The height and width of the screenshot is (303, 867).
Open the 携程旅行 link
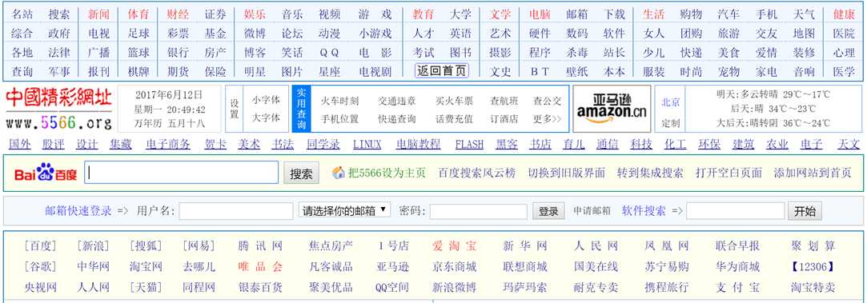pyautogui.click(x=667, y=288)
